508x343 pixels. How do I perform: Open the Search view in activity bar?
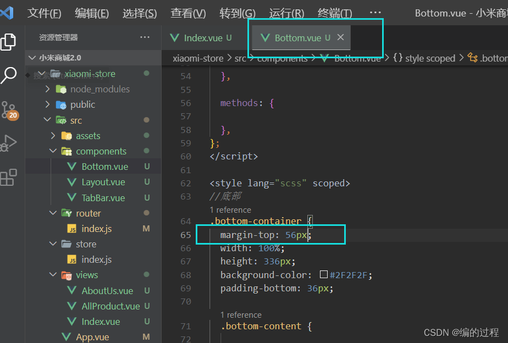(8, 75)
